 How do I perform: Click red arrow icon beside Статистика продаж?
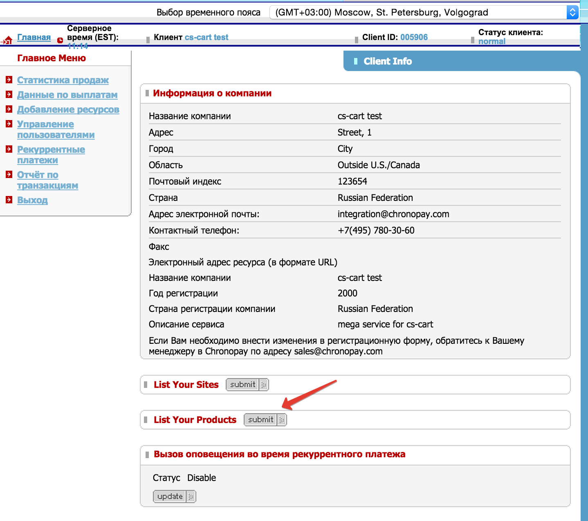coord(9,80)
